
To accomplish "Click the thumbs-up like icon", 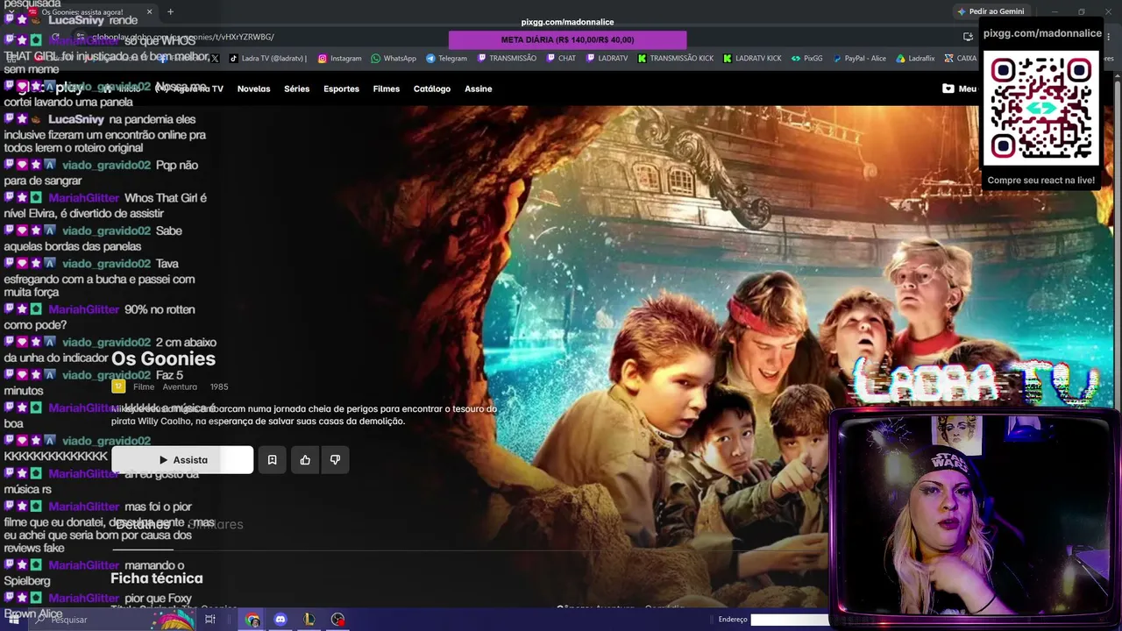I will [305, 460].
